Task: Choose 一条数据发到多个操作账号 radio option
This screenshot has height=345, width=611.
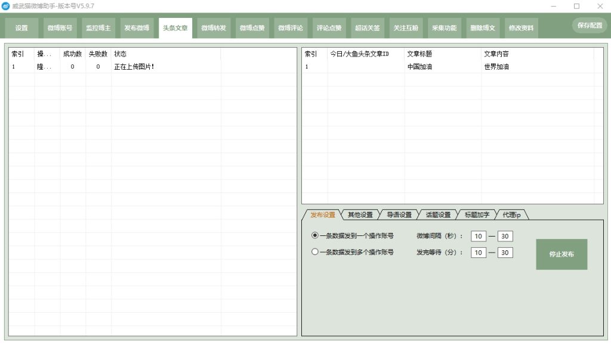Action: coord(315,252)
